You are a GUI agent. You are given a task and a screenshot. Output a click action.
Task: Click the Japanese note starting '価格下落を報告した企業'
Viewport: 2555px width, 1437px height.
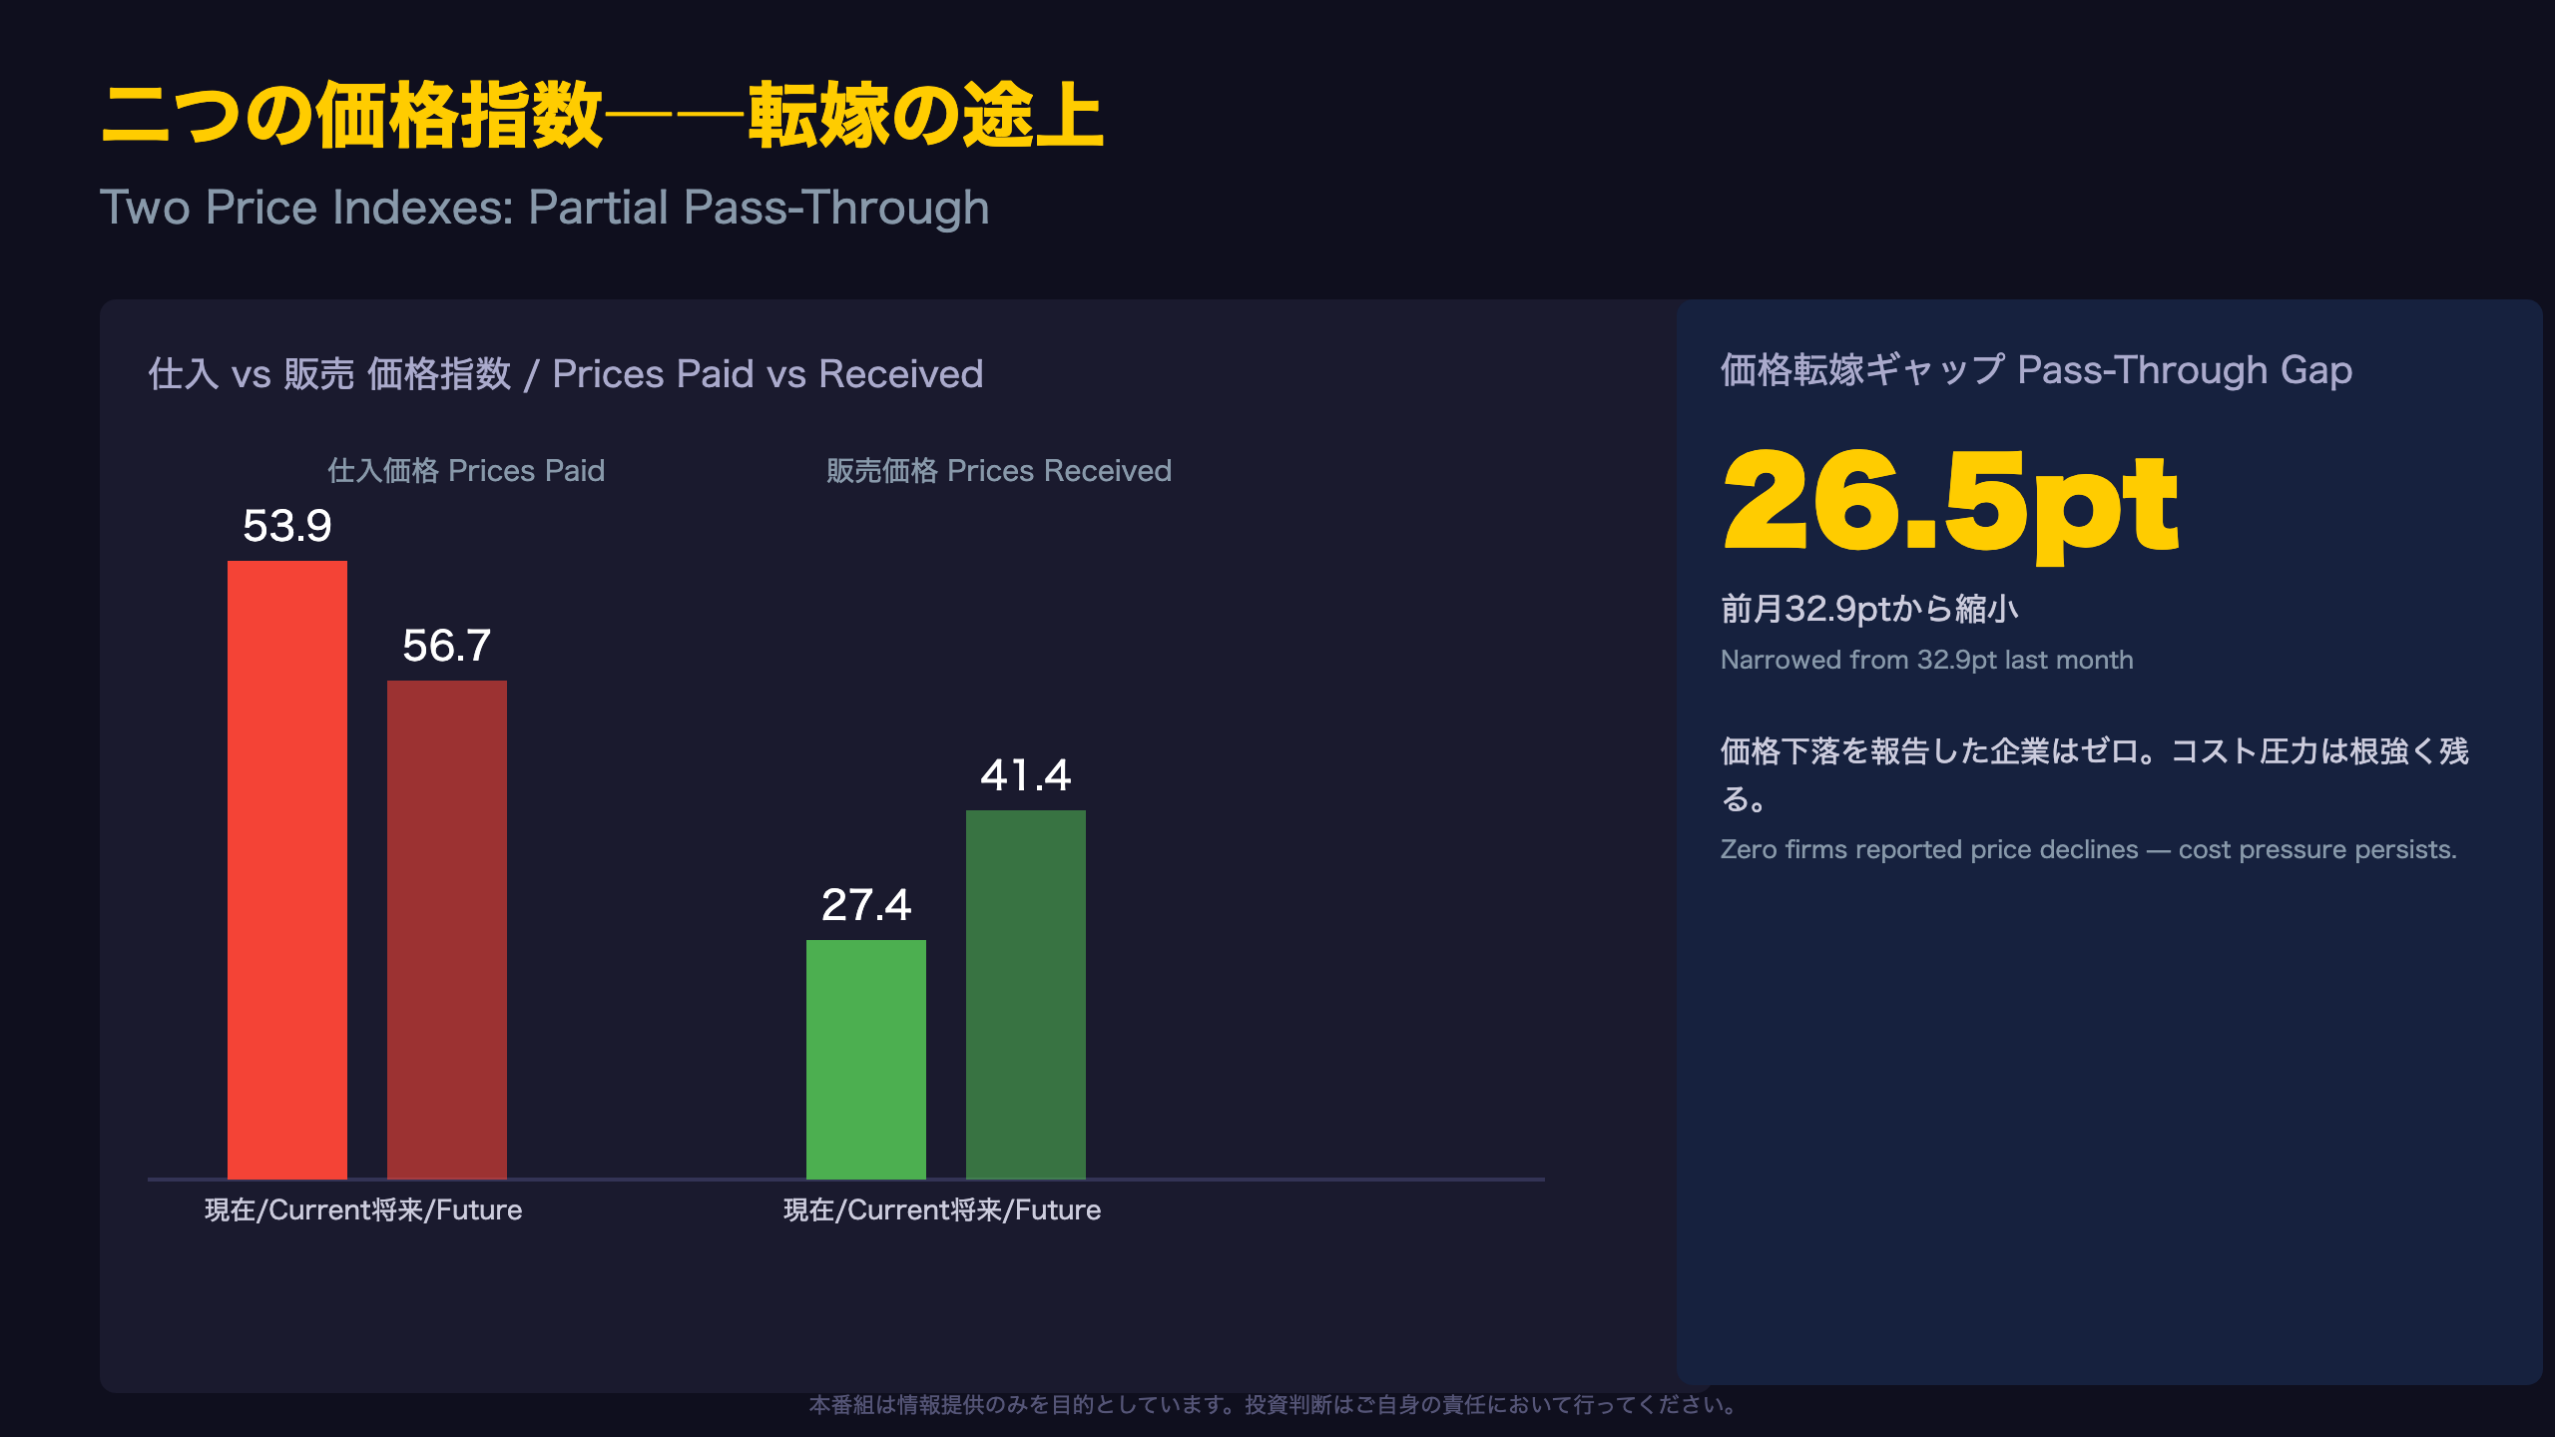pos(2094,774)
